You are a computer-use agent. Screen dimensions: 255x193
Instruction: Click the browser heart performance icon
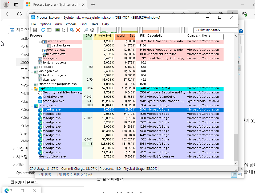point(244,14)
